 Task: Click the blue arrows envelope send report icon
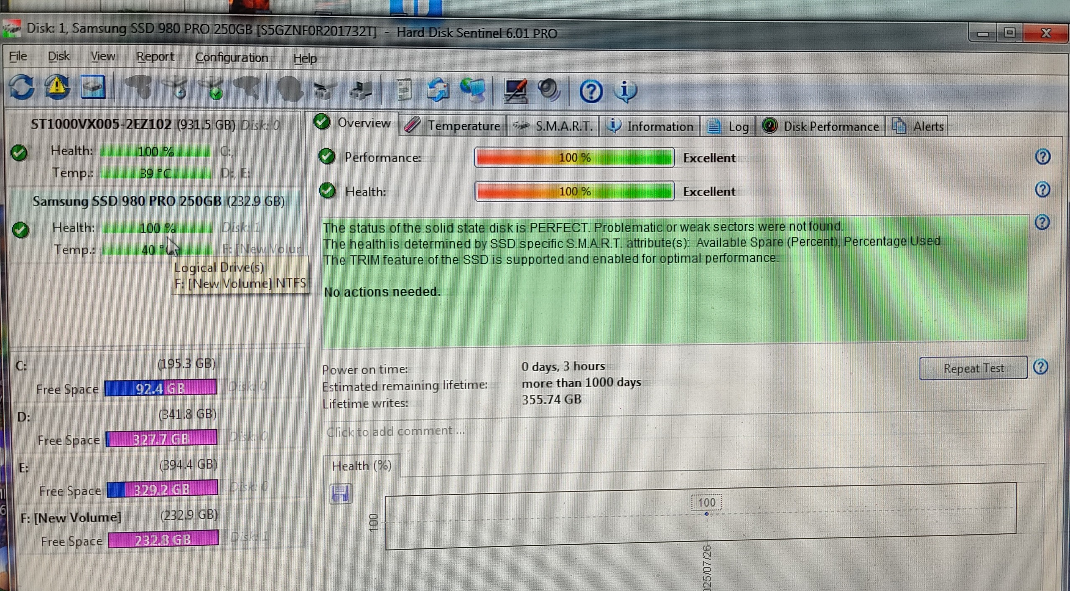(438, 90)
